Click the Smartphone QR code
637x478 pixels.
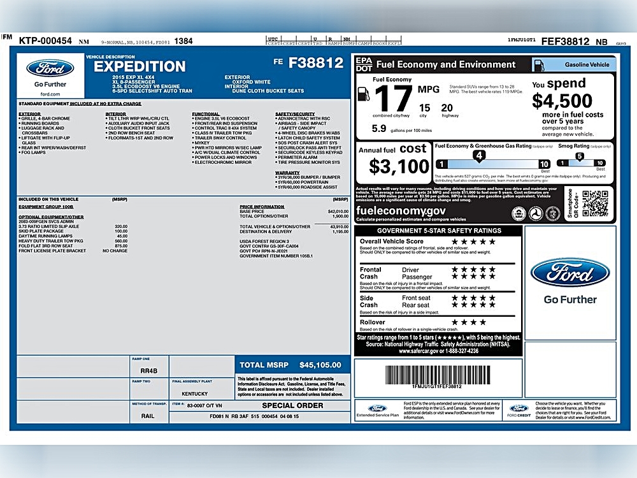click(595, 203)
